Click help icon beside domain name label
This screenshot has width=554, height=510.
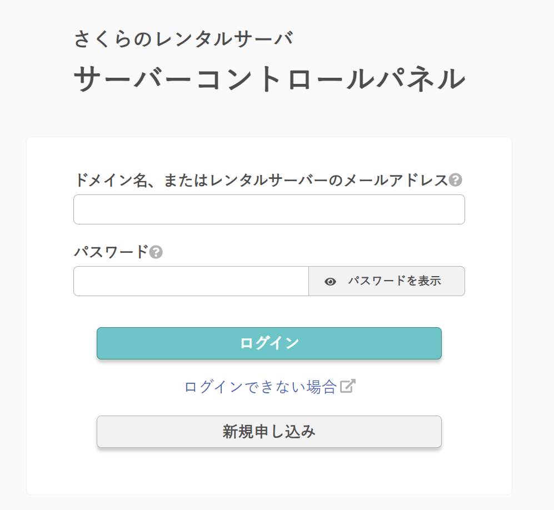[x=456, y=180]
